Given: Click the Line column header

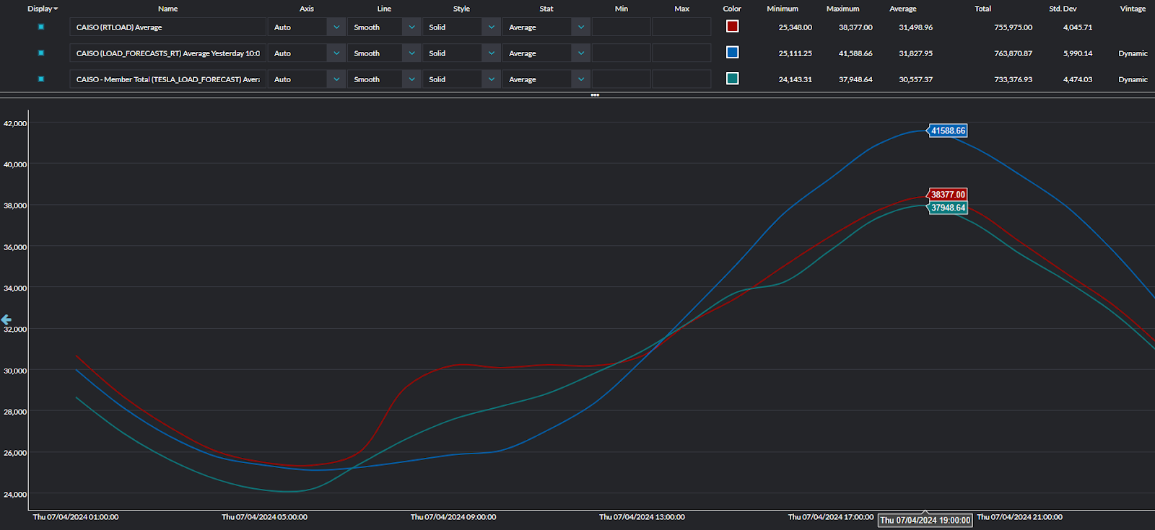Looking at the screenshot, I should click(x=384, y=9).
